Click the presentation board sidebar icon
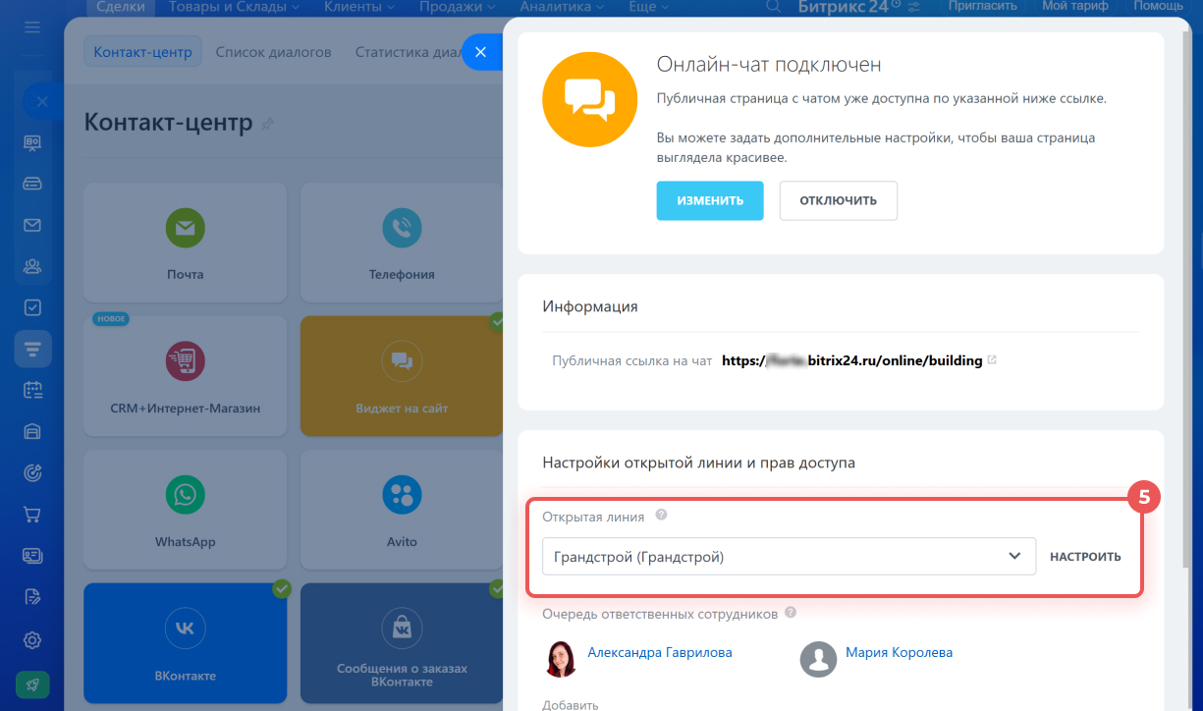The height and width of the screenshot is (711, 1203). pyautogui.click(x=32, y=143)
